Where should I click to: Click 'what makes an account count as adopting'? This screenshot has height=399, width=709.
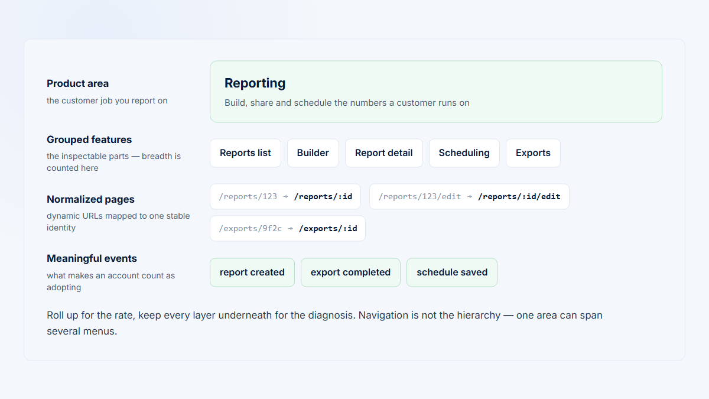(110, 281)
